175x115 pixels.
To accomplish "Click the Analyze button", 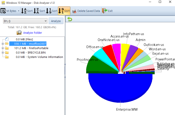I will [56, 21].
